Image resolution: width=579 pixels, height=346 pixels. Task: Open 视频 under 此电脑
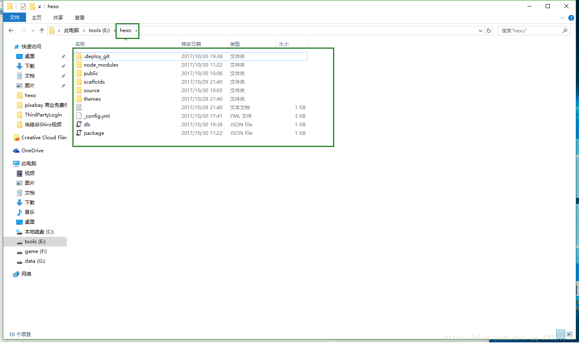(x=30, y=173)
